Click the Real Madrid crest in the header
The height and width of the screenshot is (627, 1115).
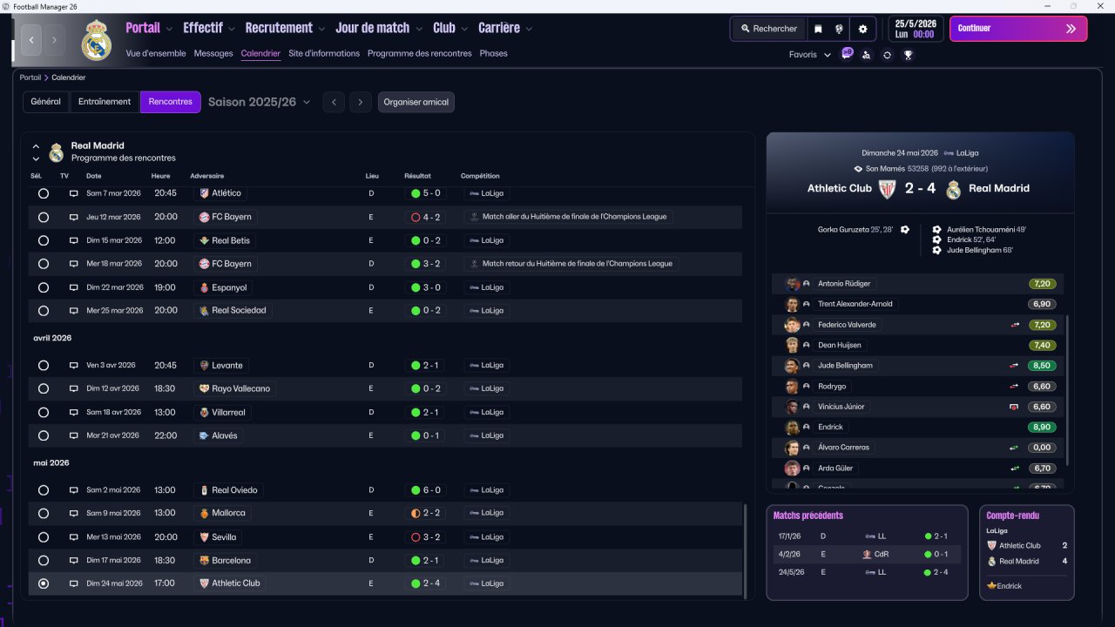97,40
